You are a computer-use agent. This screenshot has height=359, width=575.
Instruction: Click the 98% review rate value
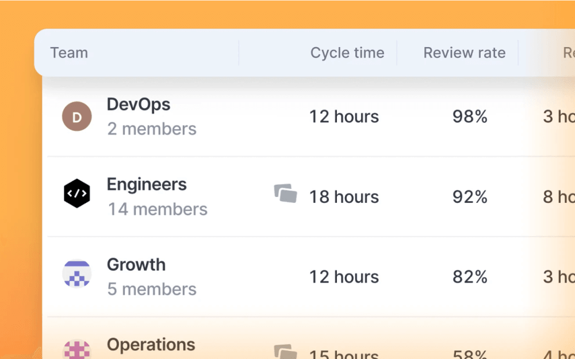tap(470, 116)
